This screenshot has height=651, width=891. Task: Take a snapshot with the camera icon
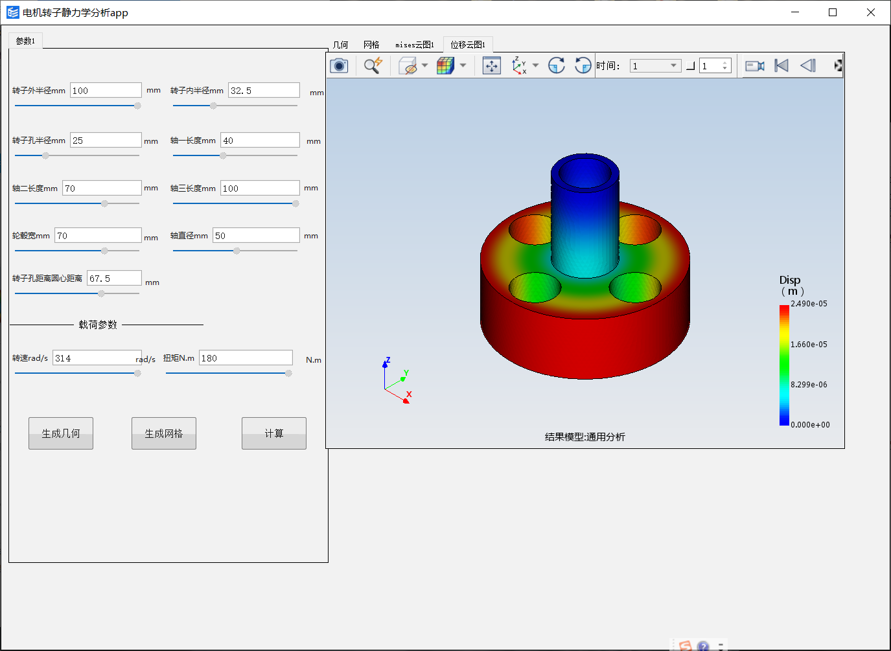click(x=339, y=65)
